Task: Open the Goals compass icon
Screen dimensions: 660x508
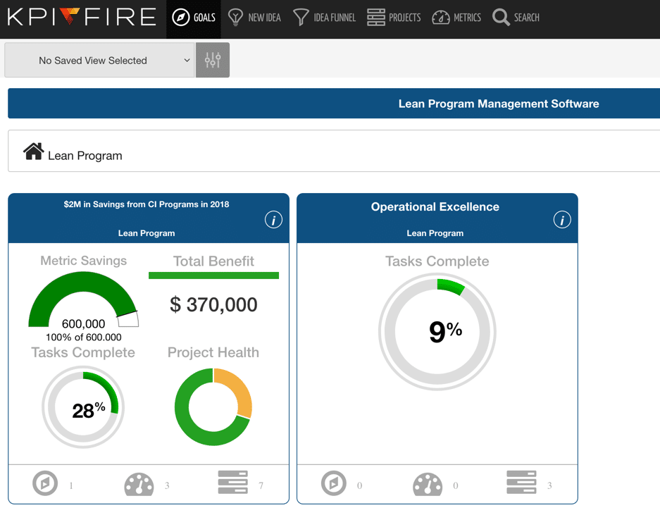Action: pyautogui.click(x=180, y=17)
